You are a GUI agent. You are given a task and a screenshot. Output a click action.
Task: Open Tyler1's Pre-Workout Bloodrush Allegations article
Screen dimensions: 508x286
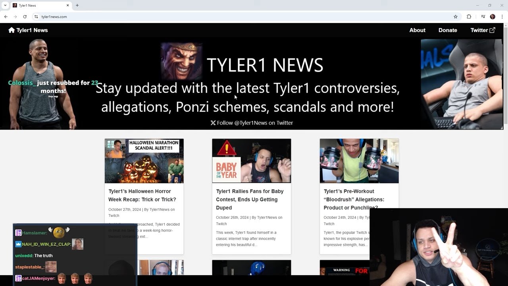[354, 199]
